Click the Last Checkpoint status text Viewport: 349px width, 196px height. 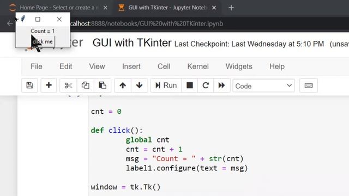click(x=249, y=44)
